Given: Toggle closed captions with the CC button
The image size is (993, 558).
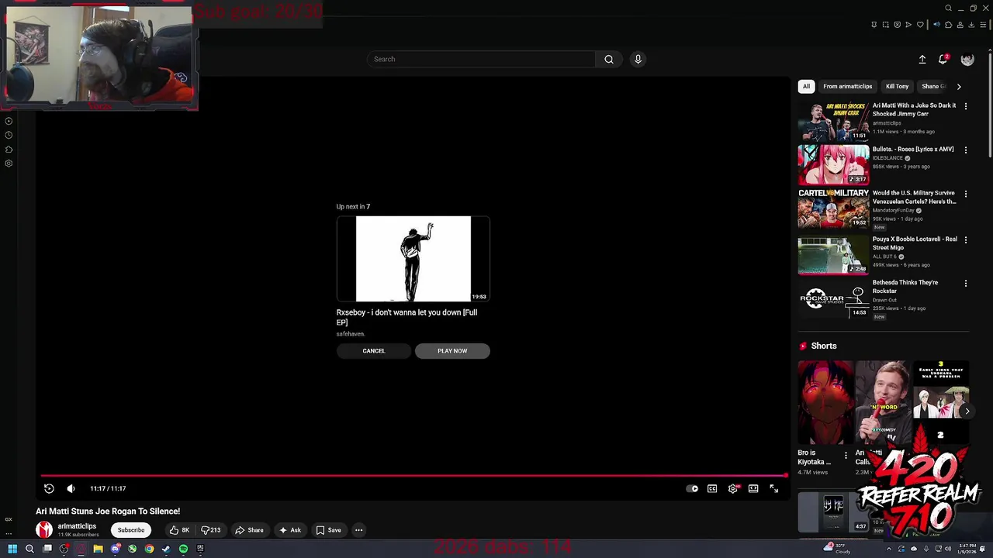Looking at the screenshot, I should pyautogui.click(x=712, y=488).
